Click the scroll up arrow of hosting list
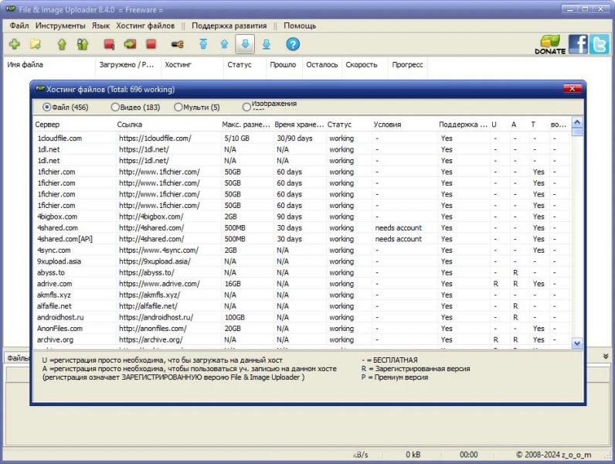The image size is (615, 464). point(576,122)
